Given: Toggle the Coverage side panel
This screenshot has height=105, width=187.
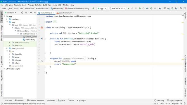Looking at the screenshot, I should [185, 92].
